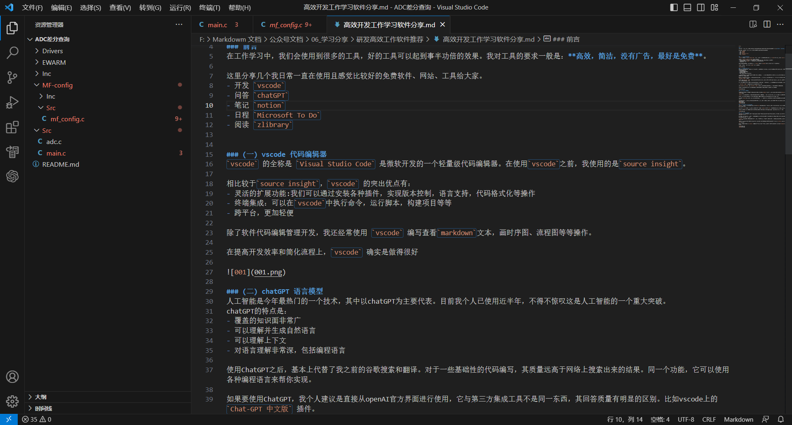792x425 pixels.
Task: Open adc.c in the file tree
Action: [54, 142]
